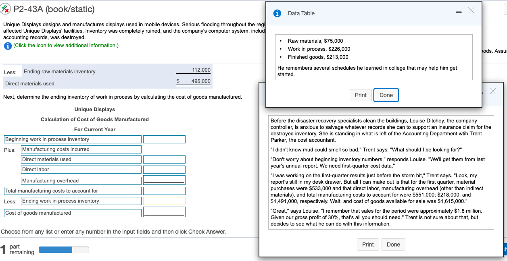Click the P2-43A partial credit icon
Screen dimensions: 507x261
pos(6,9)
